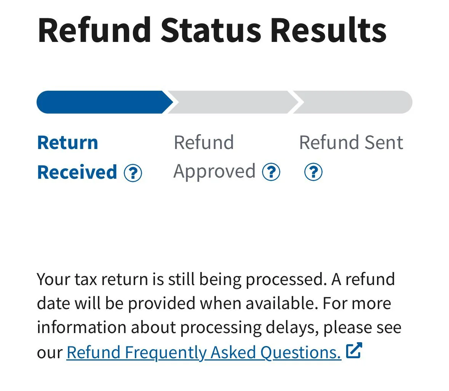The image size is (449, 391).
Task: Open the Refund Frequently Asked Questions link
Action: (x=203, y=352)
